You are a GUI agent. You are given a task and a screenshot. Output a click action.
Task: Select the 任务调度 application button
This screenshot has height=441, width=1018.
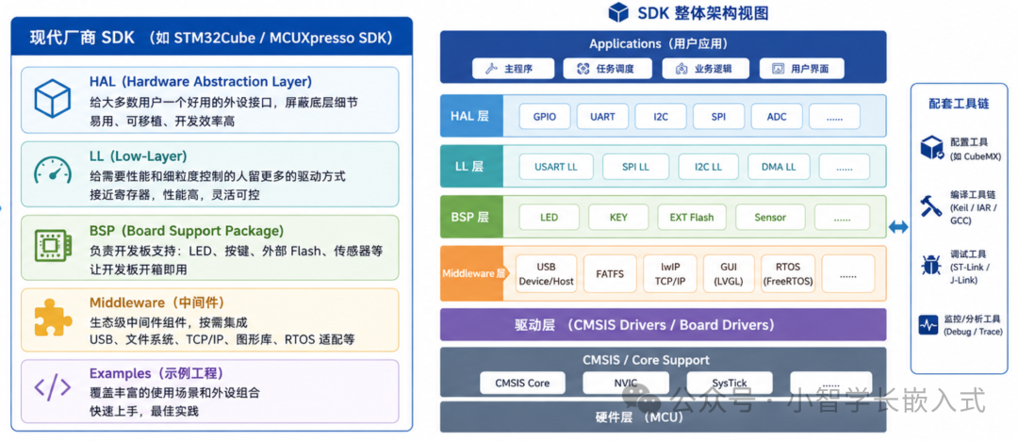608,68
